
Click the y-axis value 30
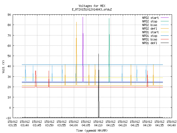point(9,77)
